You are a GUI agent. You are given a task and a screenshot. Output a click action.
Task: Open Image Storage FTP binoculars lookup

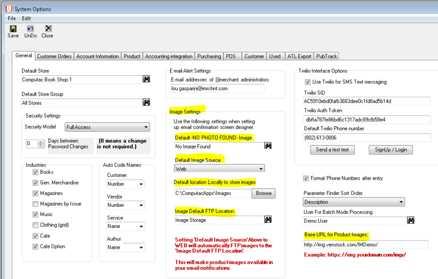point(268,220)
